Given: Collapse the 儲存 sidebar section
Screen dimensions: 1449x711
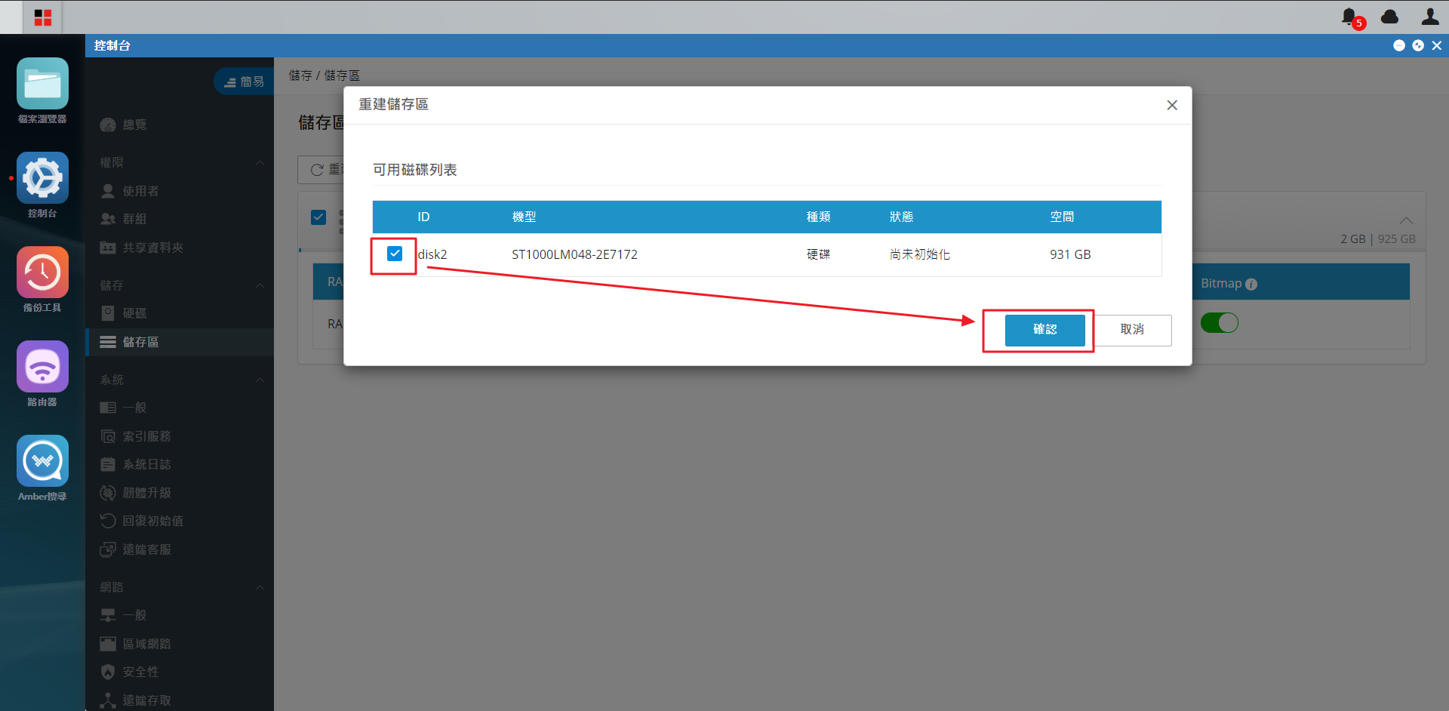Looking at the screenshot, I should click(x=260, y=285).
